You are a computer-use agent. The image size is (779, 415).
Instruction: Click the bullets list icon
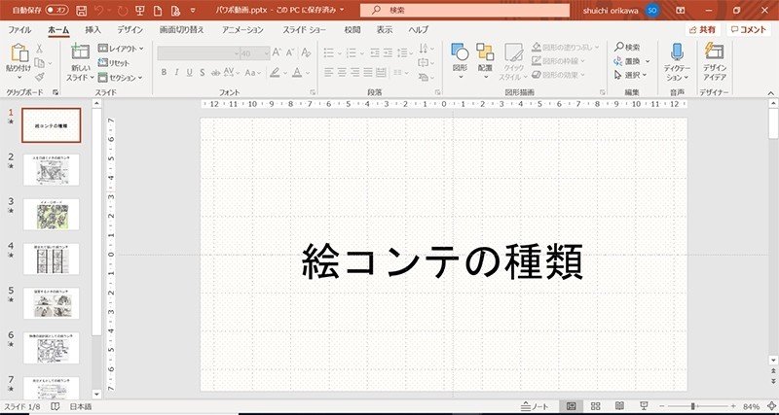tap(329, 52)
